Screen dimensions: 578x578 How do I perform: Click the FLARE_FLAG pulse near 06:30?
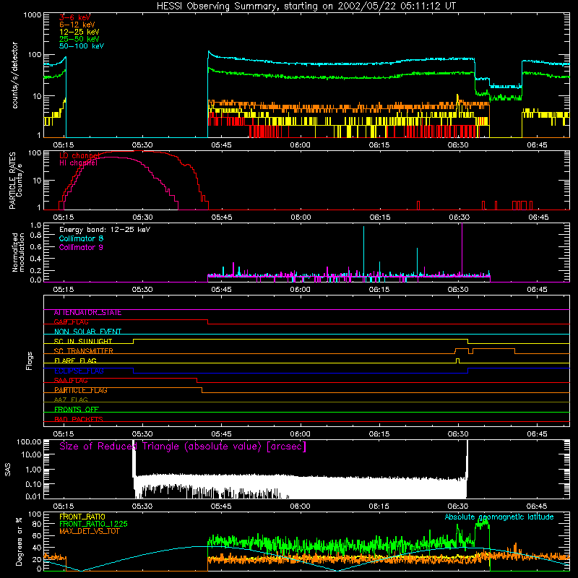coord(457,361)
